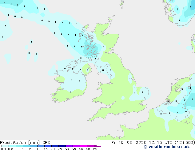Viewport: 195px width, 150px height.
Task: Click the GFS model label
Action: (x=46, y=143)
